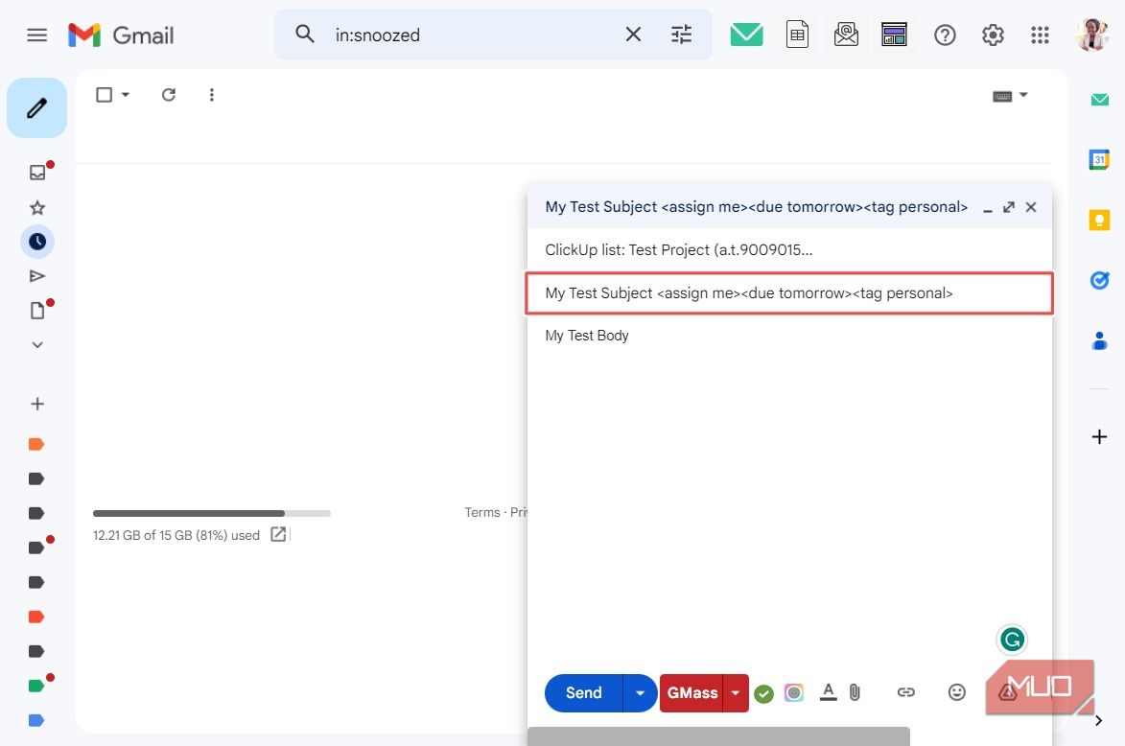Open the blue label in sidebar
The image size is (1125, 746).
[36, 720]
